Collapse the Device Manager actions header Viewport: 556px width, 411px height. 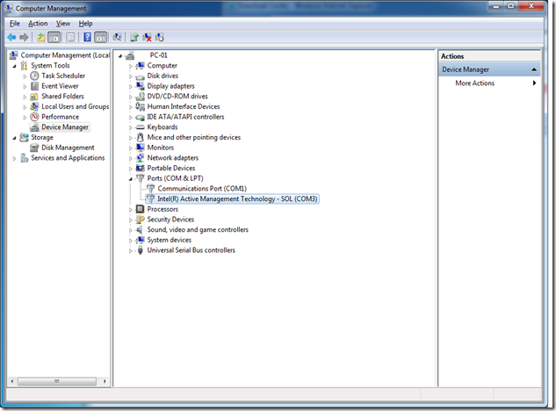pos(534,69)
